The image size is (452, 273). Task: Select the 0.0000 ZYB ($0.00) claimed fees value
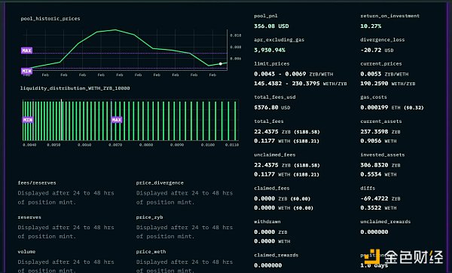[x=282, y=198]
